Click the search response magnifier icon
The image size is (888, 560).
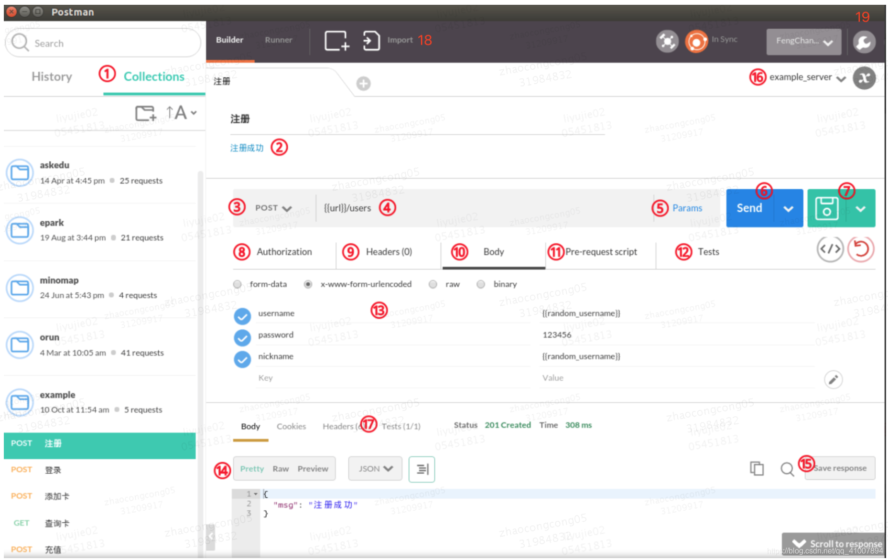pos(787,469)
